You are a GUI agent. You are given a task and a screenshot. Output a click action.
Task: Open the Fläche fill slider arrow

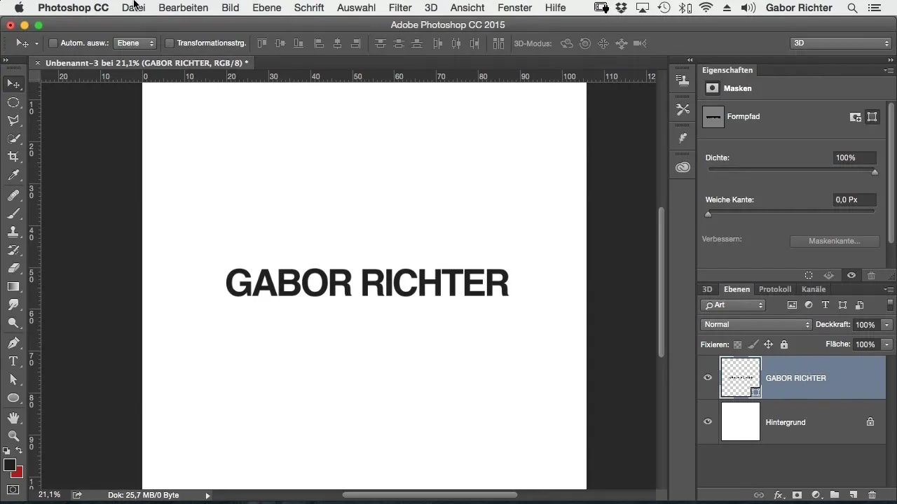point(887,344)
